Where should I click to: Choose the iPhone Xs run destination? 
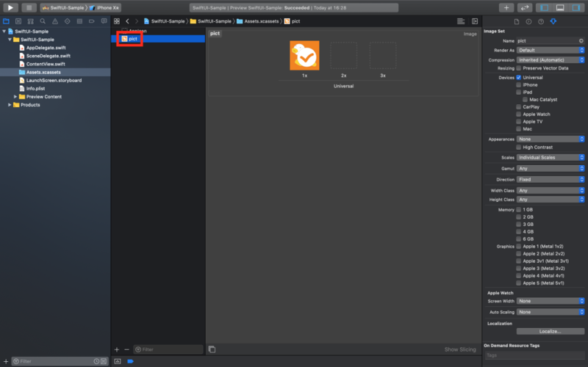tap(104, 7)
